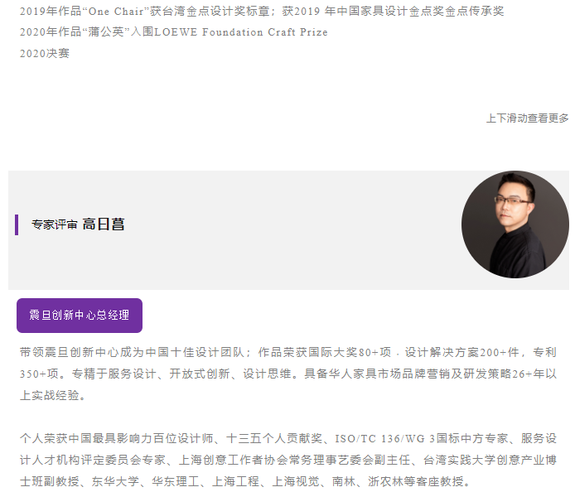The height and width of the screenshot is (492, 575).
Task: Click the purple 震旦创新中心总经理 button
Action: [x=80, y=316]
